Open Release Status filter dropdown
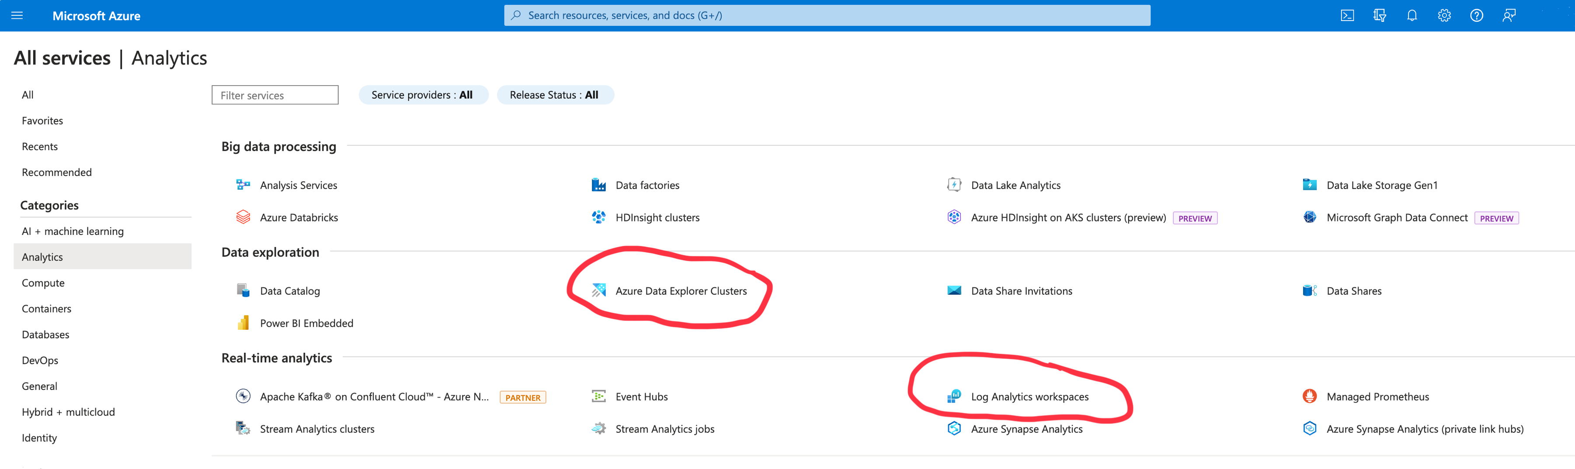The image size is (1575, 469). click(x=555, y=95)
